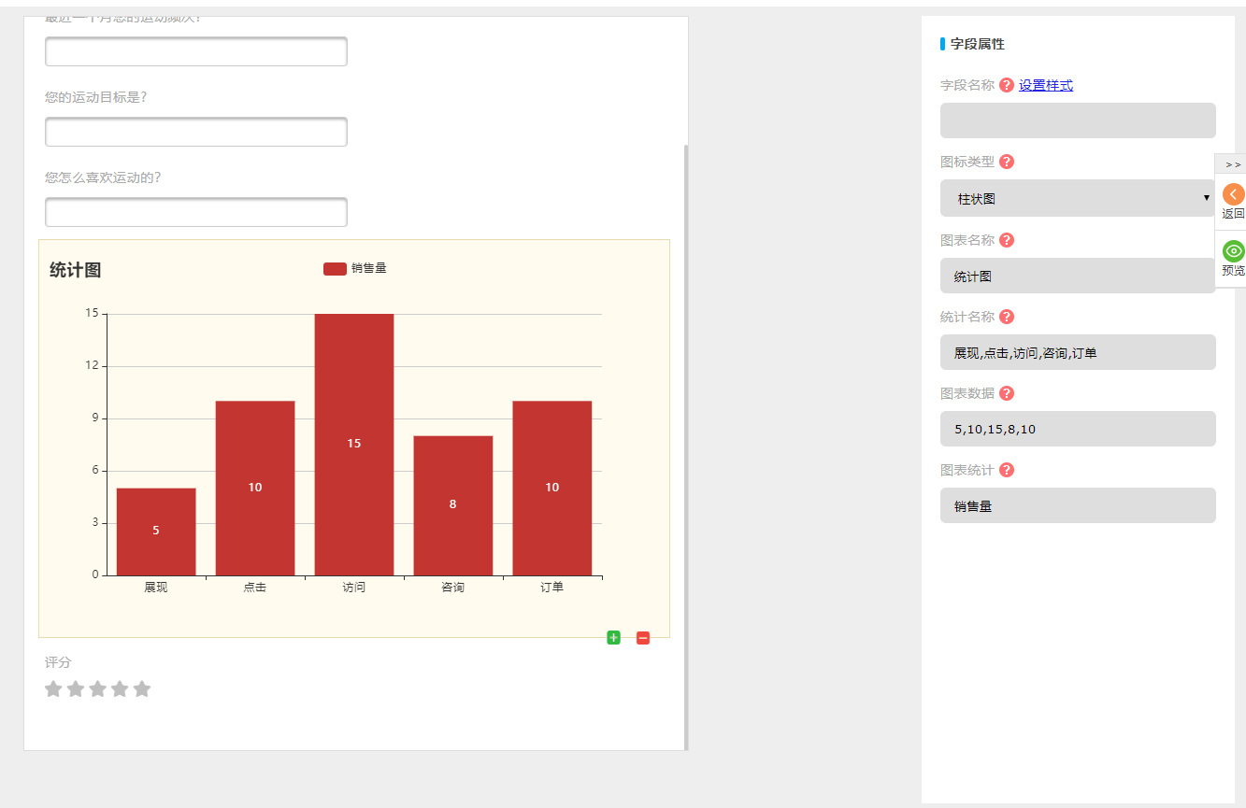Collapse the side panel with >> arrows
The width and height of the screenshot is (1246, 808).
point(1232,164)
